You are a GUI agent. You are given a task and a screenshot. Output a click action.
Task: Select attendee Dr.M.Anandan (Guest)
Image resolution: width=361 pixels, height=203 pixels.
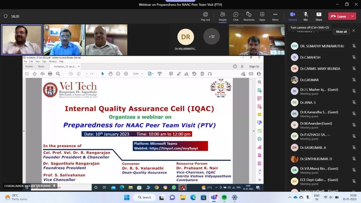pos(323,125)
